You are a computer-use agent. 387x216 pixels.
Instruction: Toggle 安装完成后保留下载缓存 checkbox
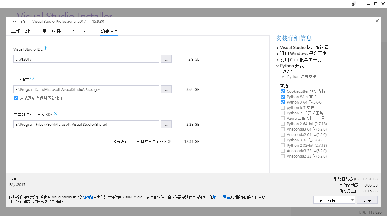(x=16, y=98)
